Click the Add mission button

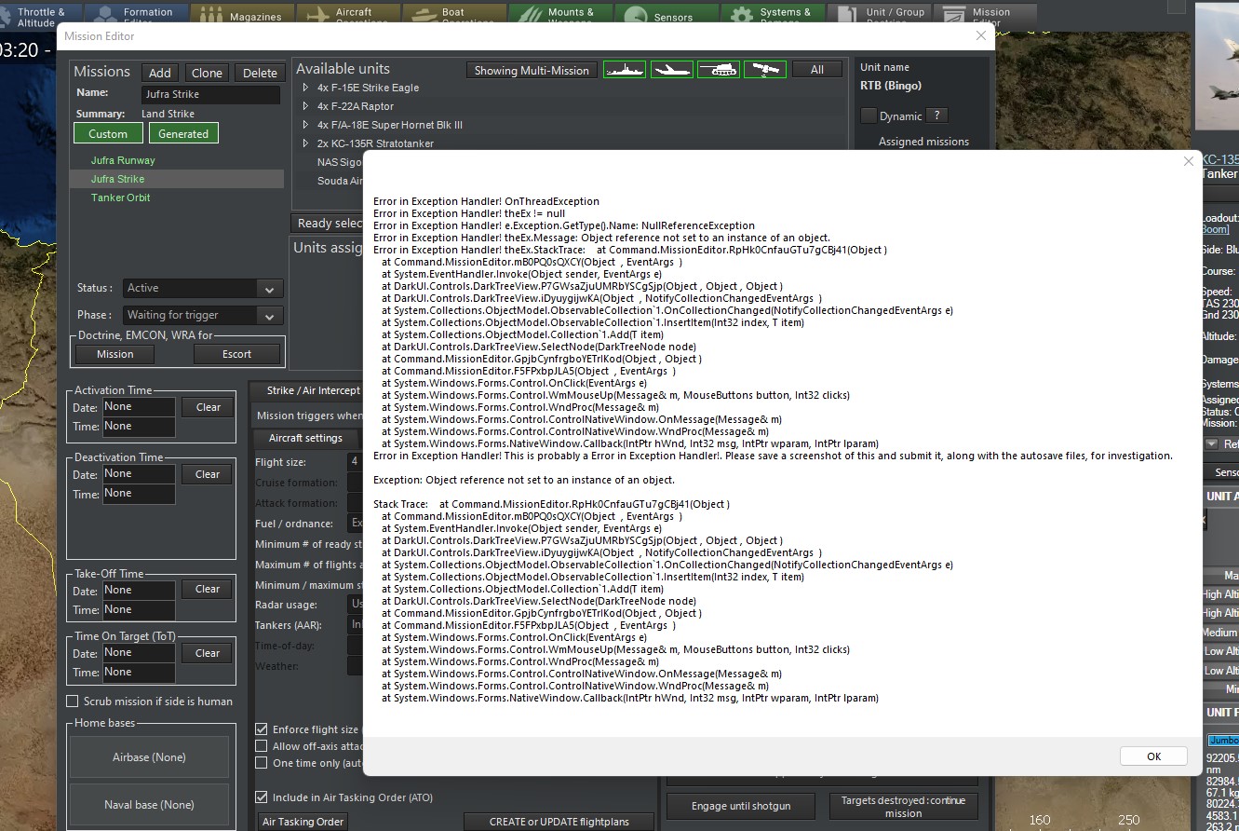160,73
